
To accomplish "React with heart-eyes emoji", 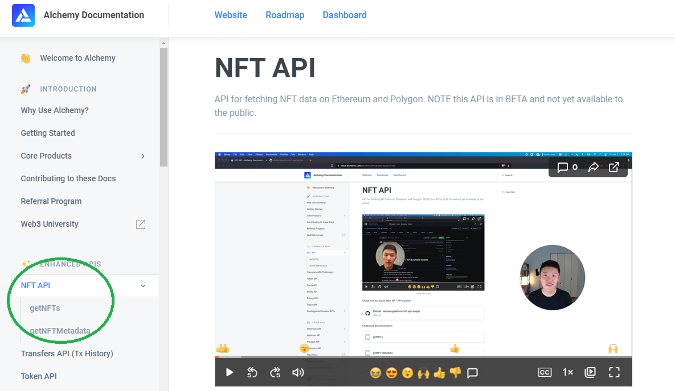I will click(x=391, y=373).
